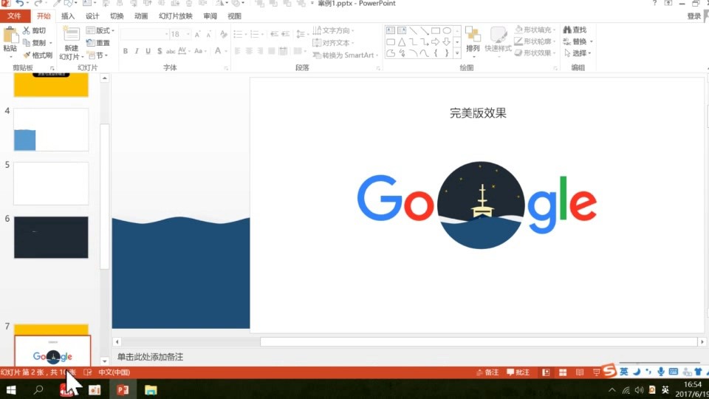Click notes area 单击此处添加备注

point(150,357)
